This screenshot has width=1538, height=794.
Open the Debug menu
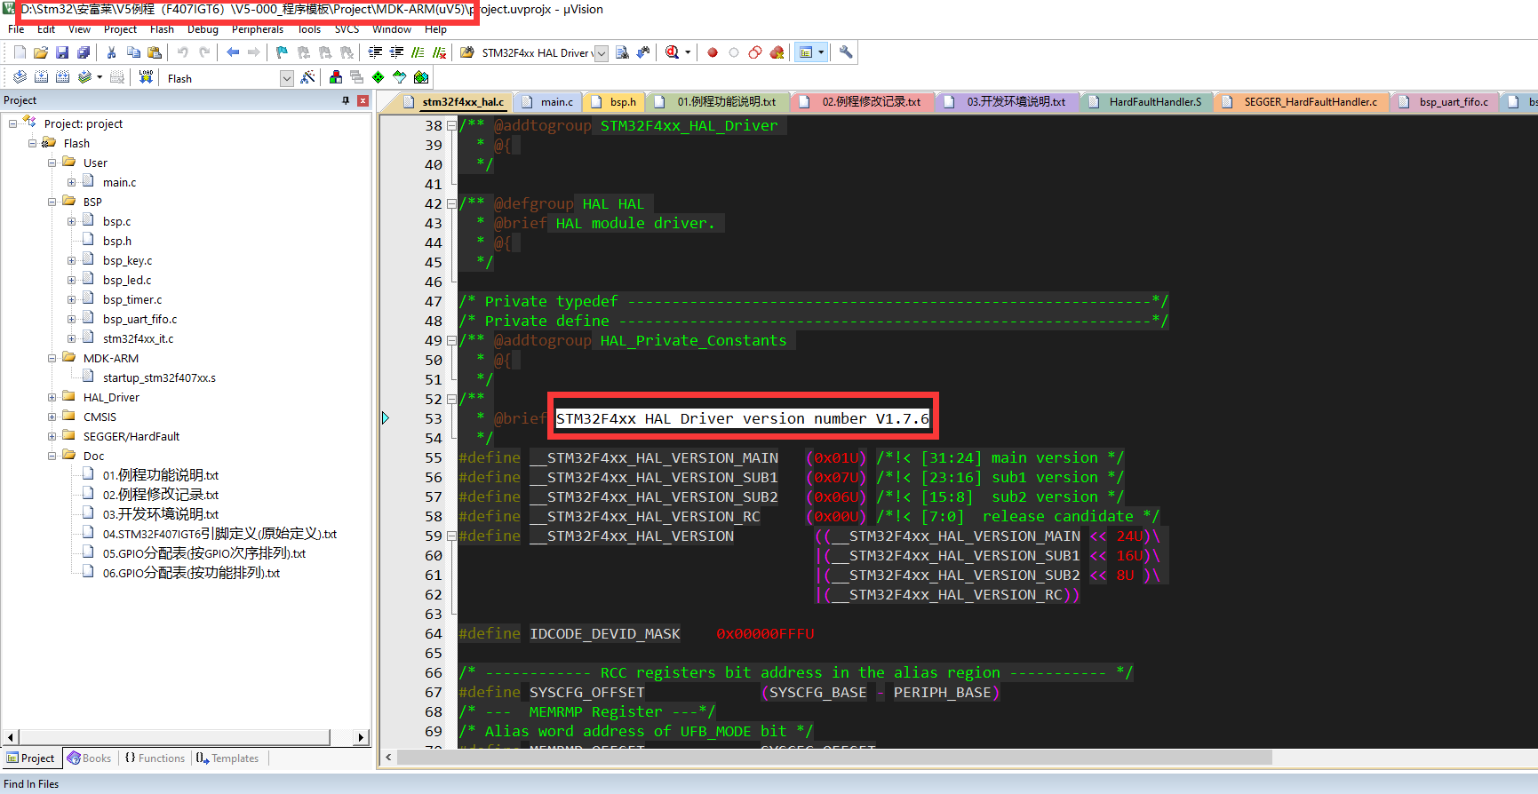tap(203, 29)
